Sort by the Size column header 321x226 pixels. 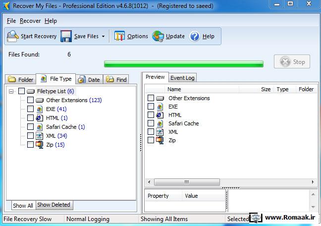(257, 89)
